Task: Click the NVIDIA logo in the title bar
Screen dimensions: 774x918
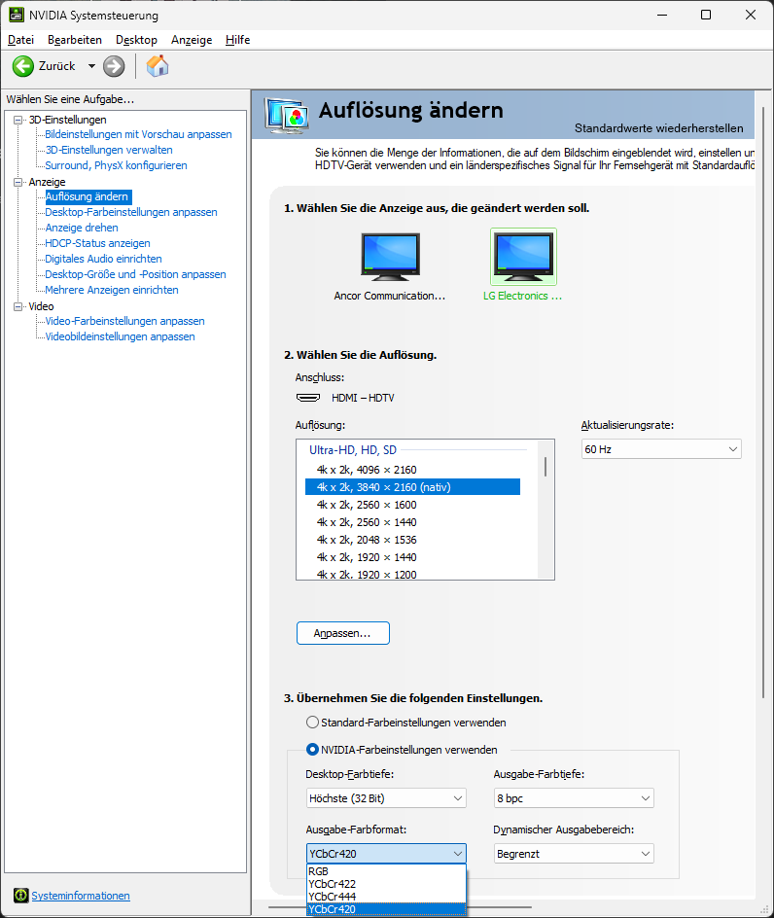Action: [x=17, y=15]
